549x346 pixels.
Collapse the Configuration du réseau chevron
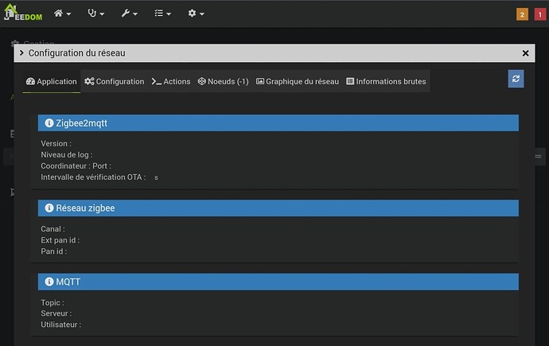pos(21,52)
